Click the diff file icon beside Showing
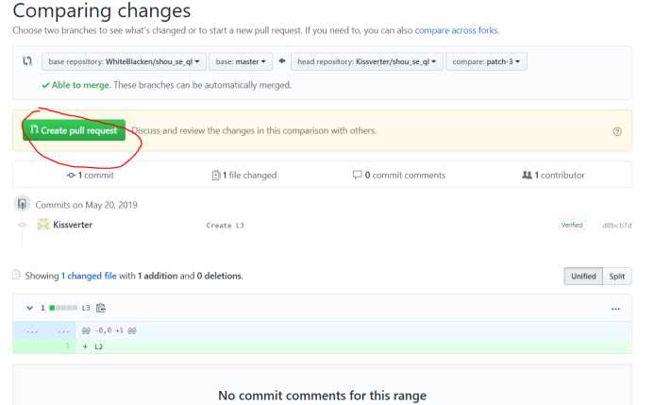 (16, 275)
